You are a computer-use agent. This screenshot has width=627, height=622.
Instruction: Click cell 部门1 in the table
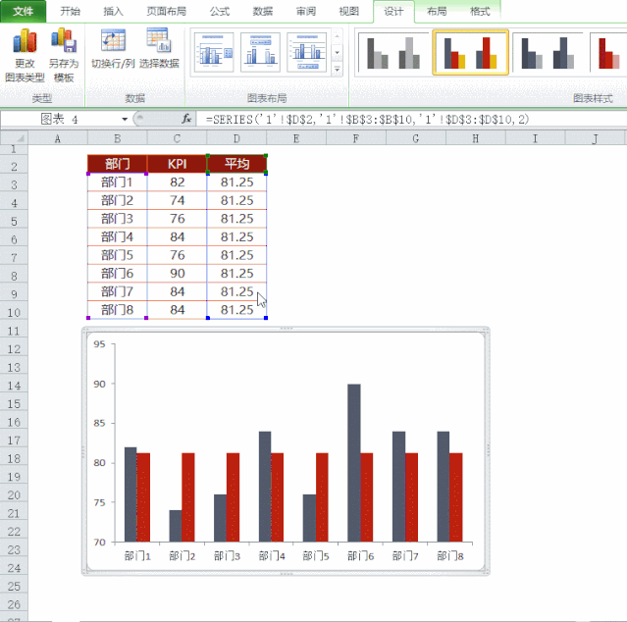[117, 182]
